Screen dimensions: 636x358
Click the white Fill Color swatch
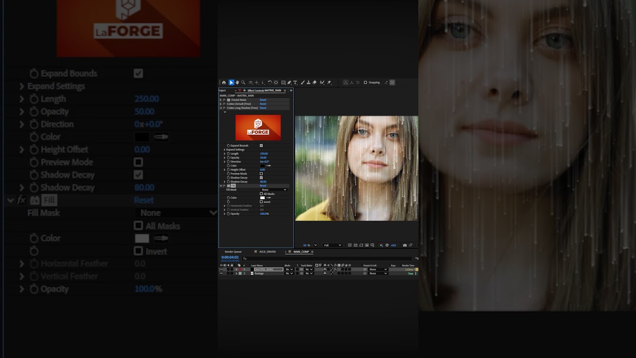pyautogui.click(x=262, y=198)
